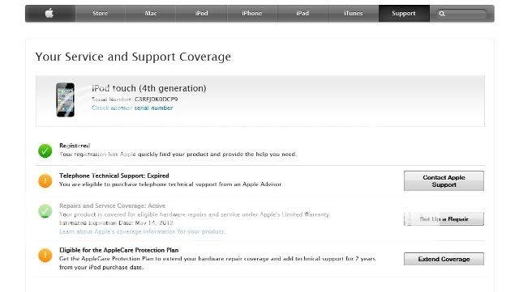Image resolution: width=519 pixels, height=292 pixels.
Task: Click the green Registered checkmark icon
Action: (x=45, y=150)
